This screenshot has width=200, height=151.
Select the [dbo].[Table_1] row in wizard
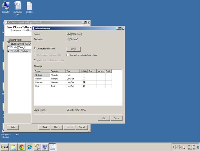(x=20, y=48)
